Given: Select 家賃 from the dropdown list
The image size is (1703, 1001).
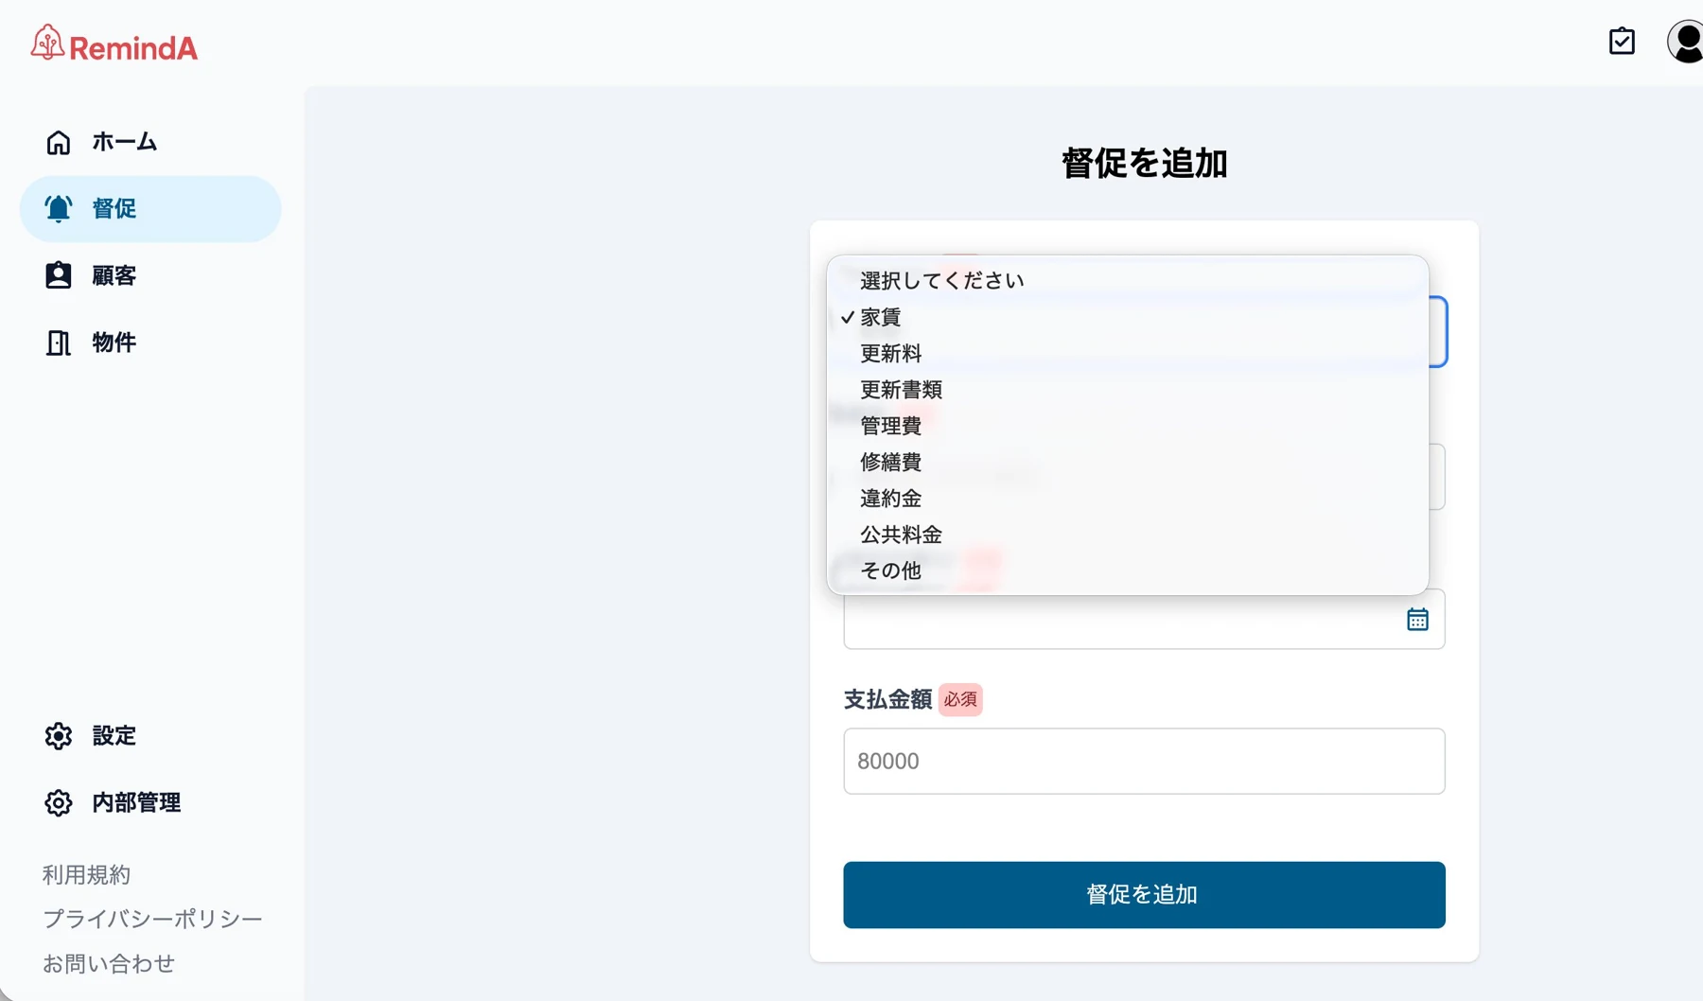Looking at the screenshot, I should 1128,317.
